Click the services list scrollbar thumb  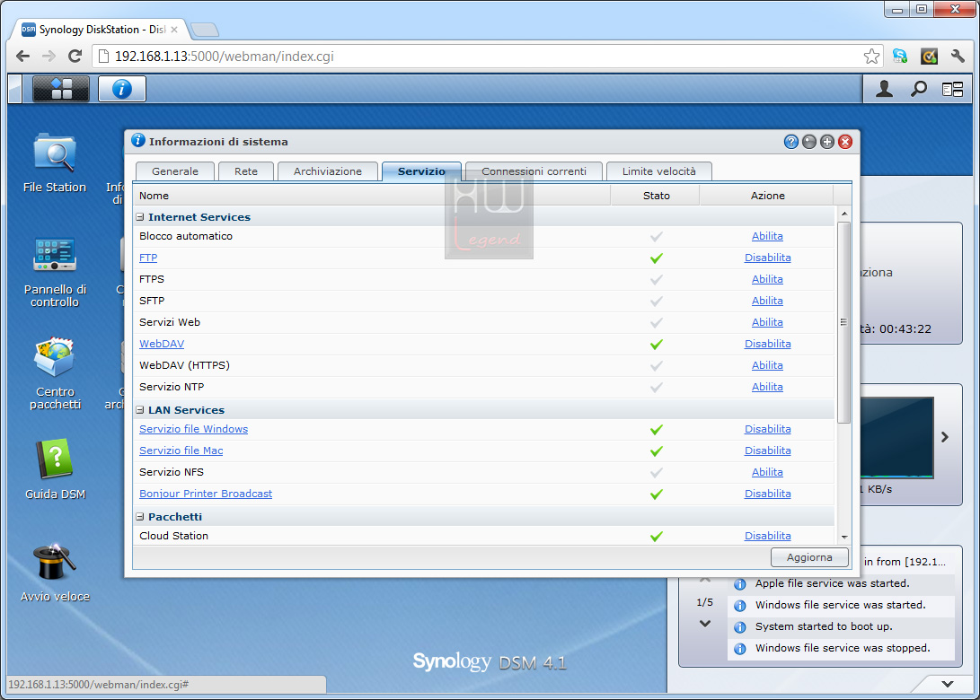[x=843, y=322]
